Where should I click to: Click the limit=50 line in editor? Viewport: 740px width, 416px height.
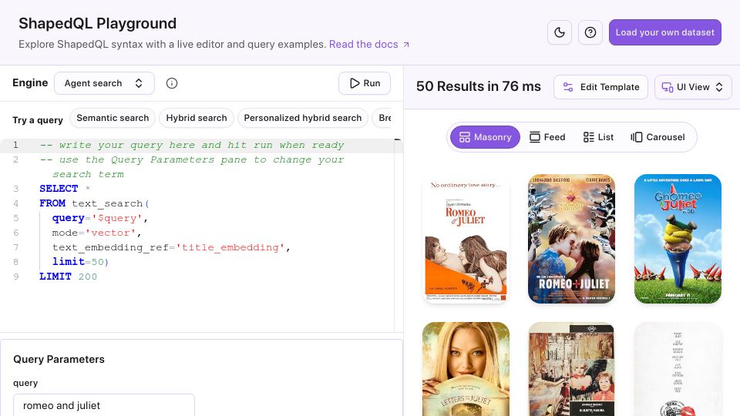pos(80,262)
